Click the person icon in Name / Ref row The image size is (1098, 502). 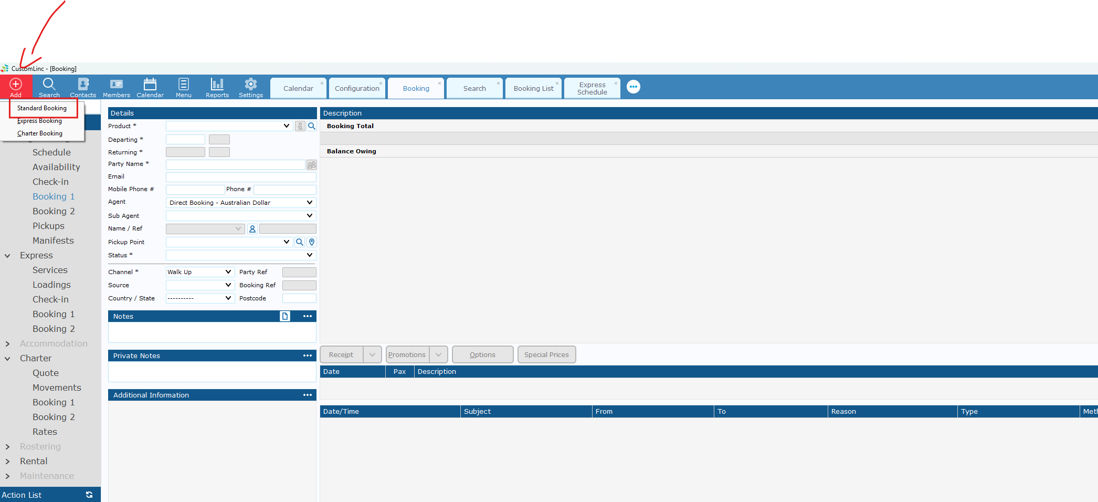252,229
